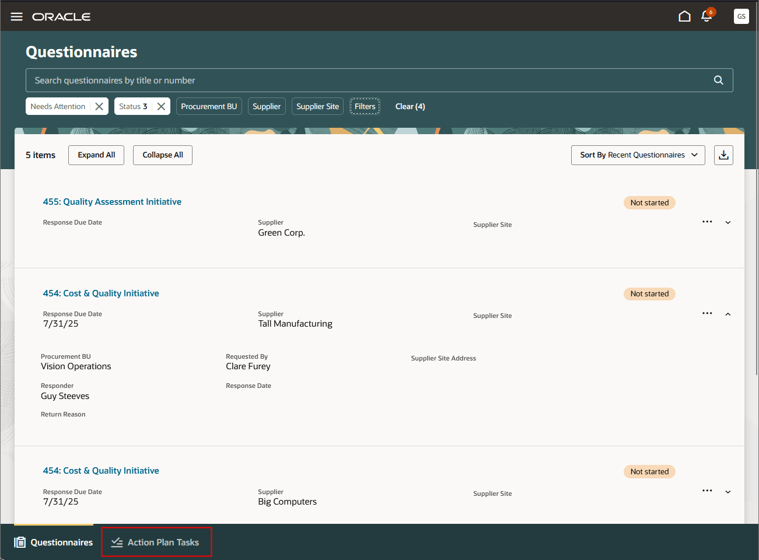Screen dimensions: 759x560
Task: Click the Clare Furey requester name
Action: (248, 366)
